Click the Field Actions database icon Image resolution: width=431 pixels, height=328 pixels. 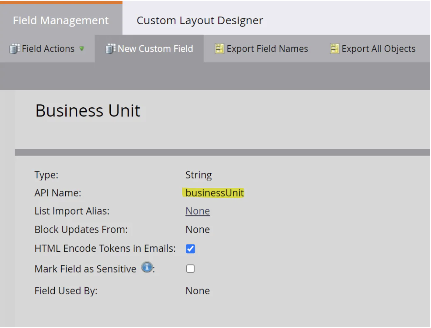click(15, 49)
